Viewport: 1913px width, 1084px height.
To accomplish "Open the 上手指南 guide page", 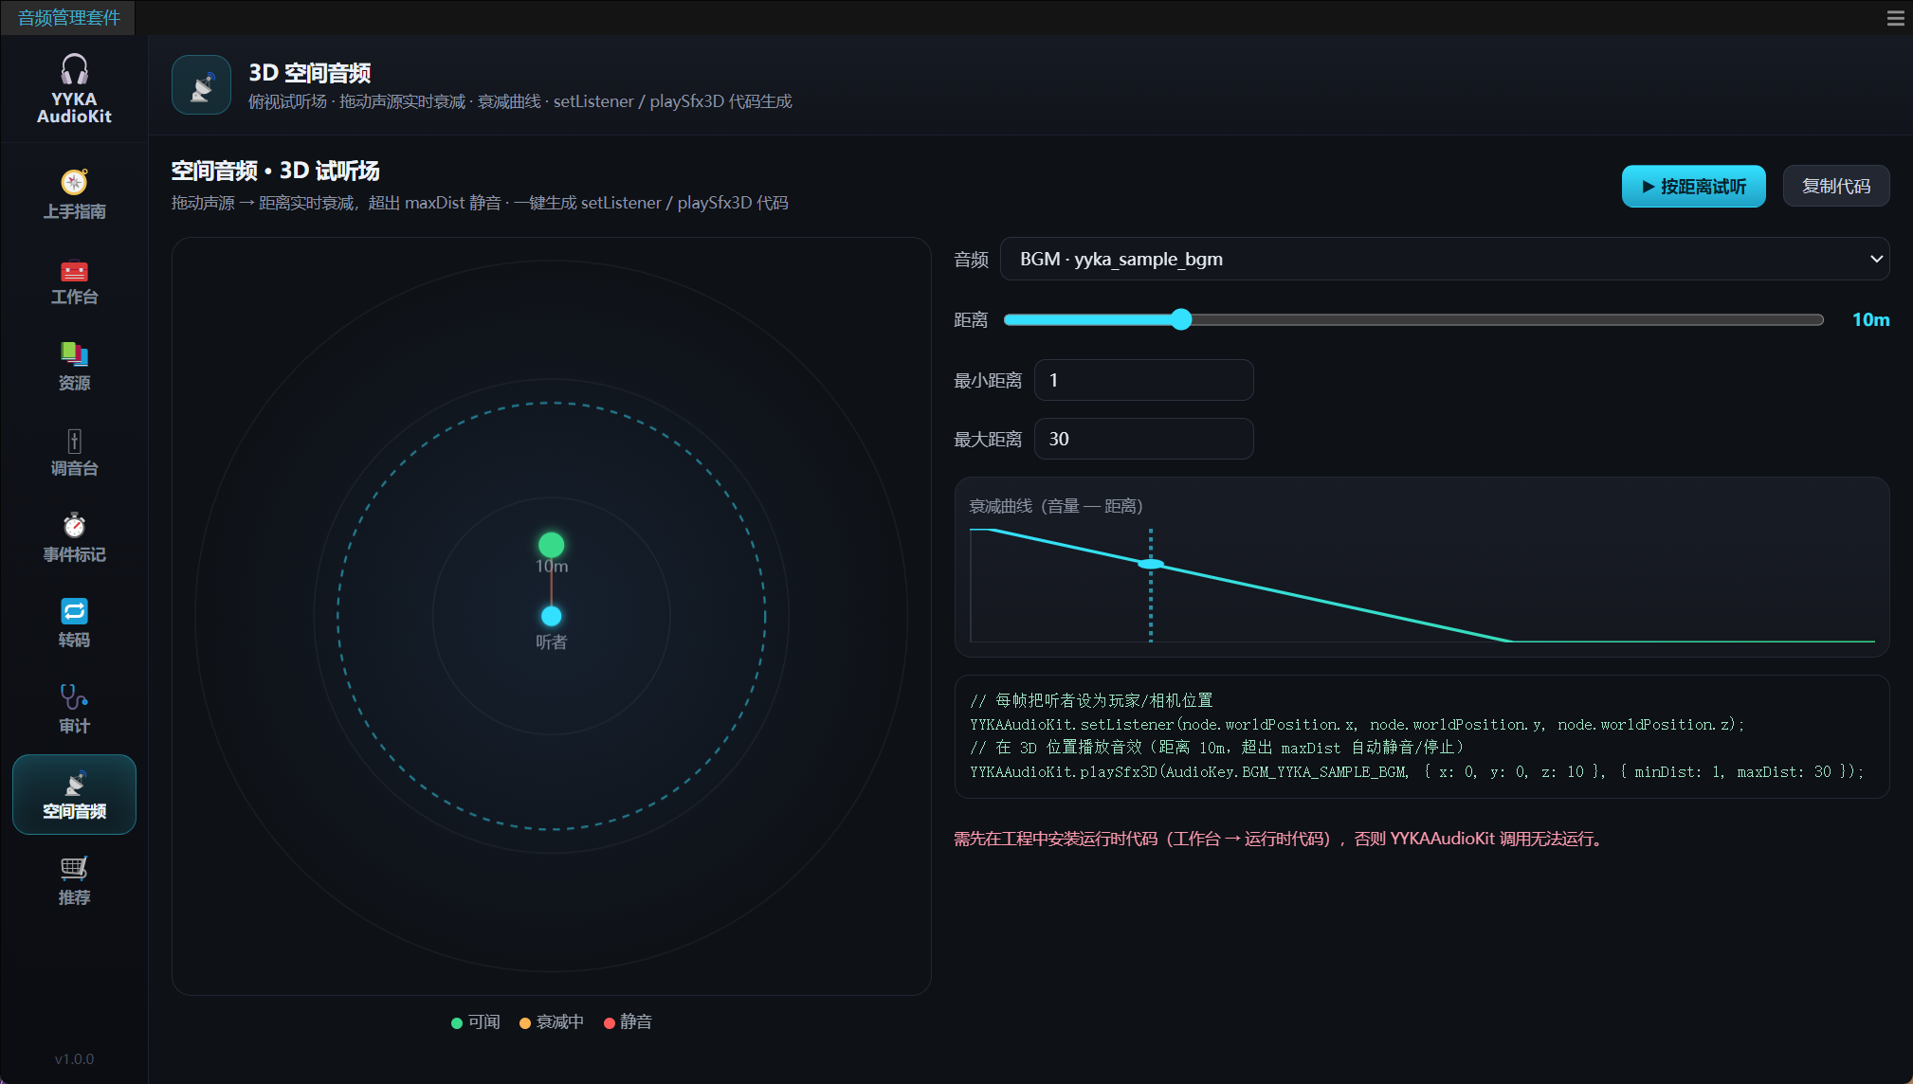I will (x=74, y=194).
